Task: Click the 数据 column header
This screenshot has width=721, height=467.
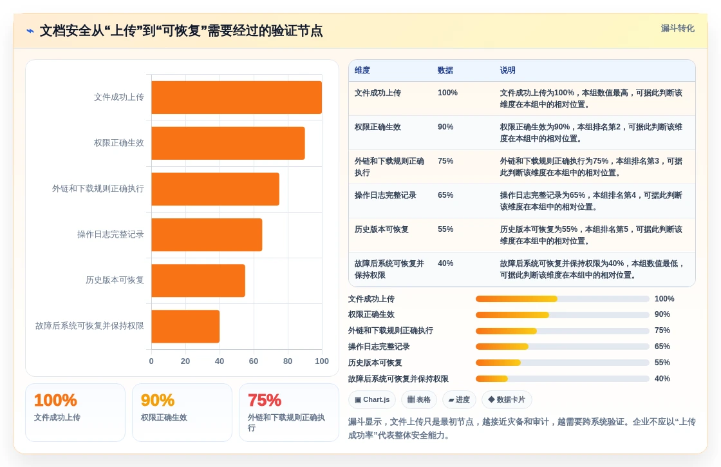Action: [x=445, y=70]
